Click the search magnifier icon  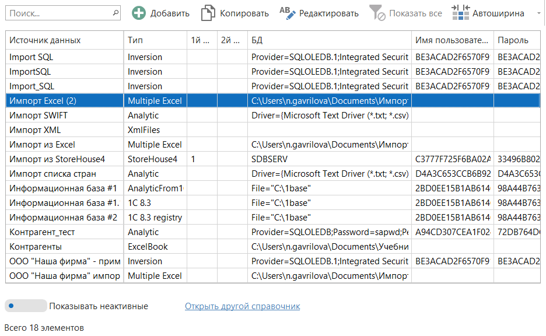[x=114, y=12]
